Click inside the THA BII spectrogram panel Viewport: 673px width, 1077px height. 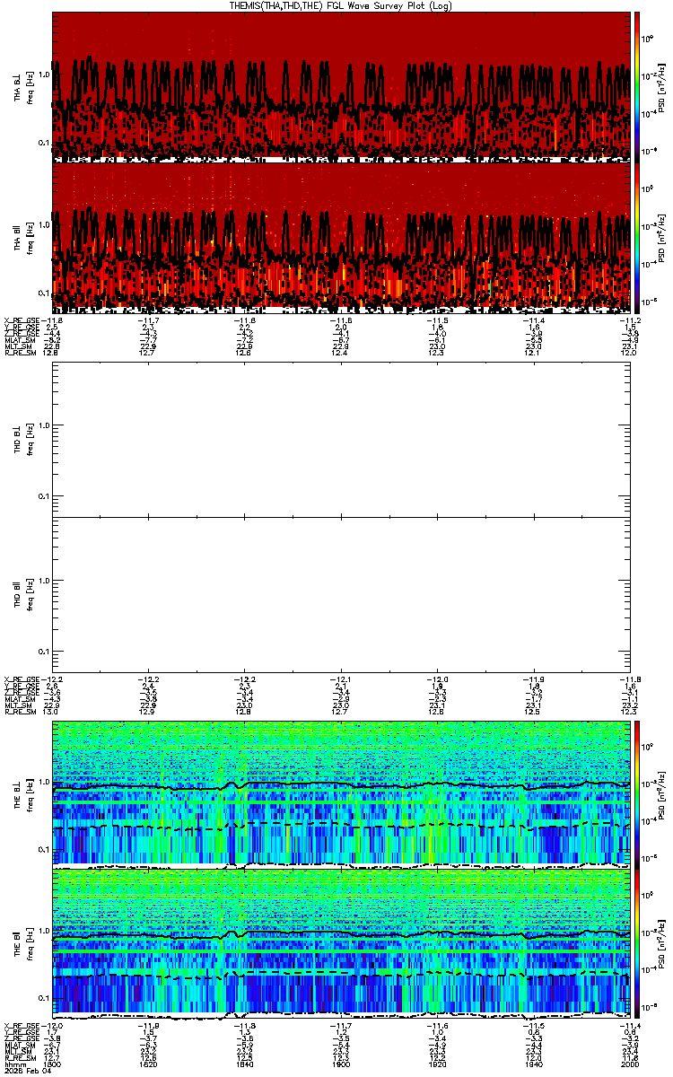pyautogui.click(x=341, y=236)
